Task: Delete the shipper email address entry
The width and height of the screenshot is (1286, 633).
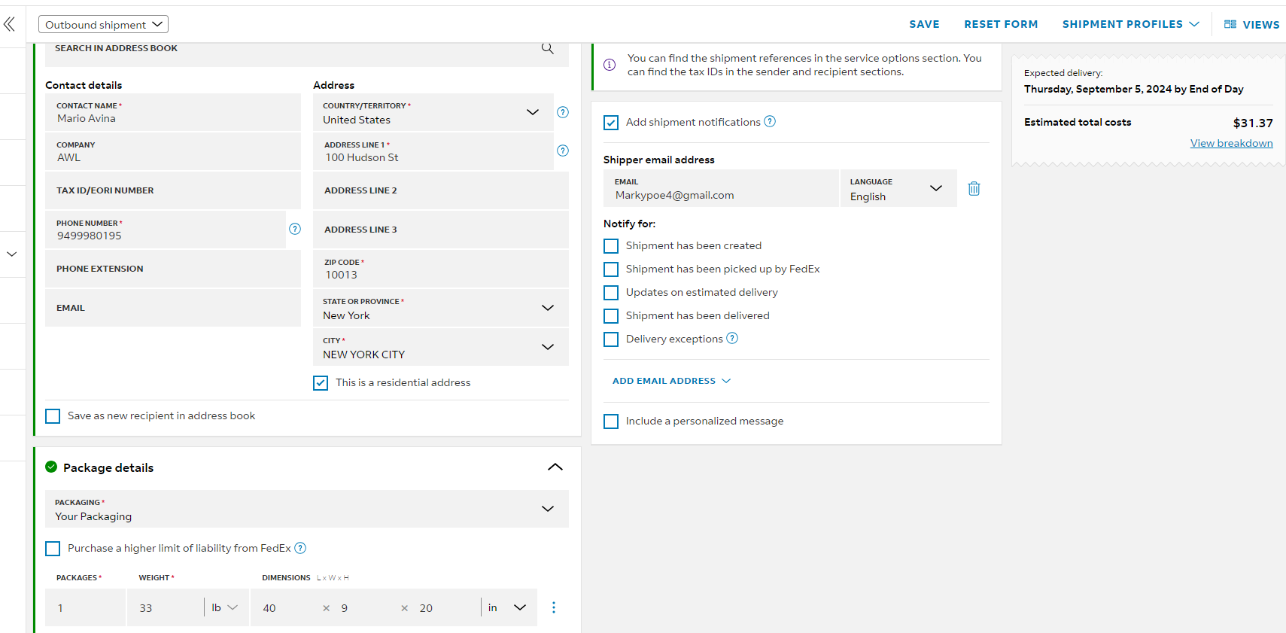Action: pos(974,188)
